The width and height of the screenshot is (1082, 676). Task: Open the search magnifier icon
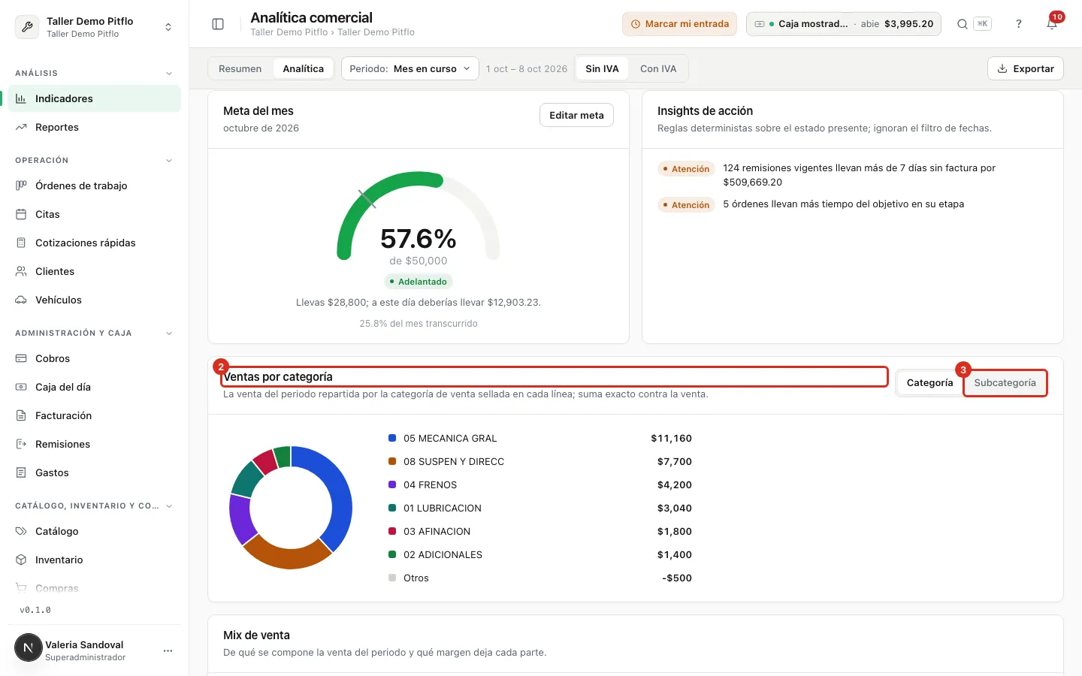[x=962, y=24]
